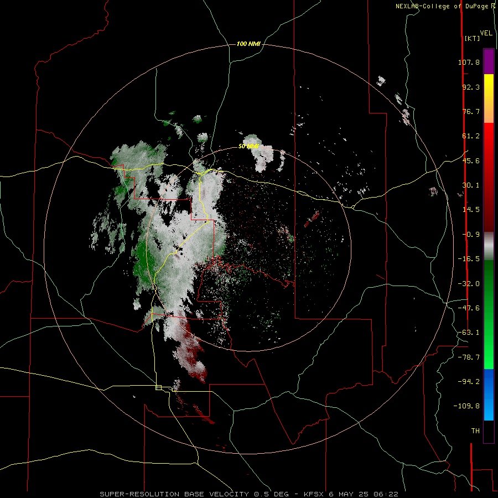
Task: Click the -109.8 velocity scale value
Action: [x=466, y=406]
